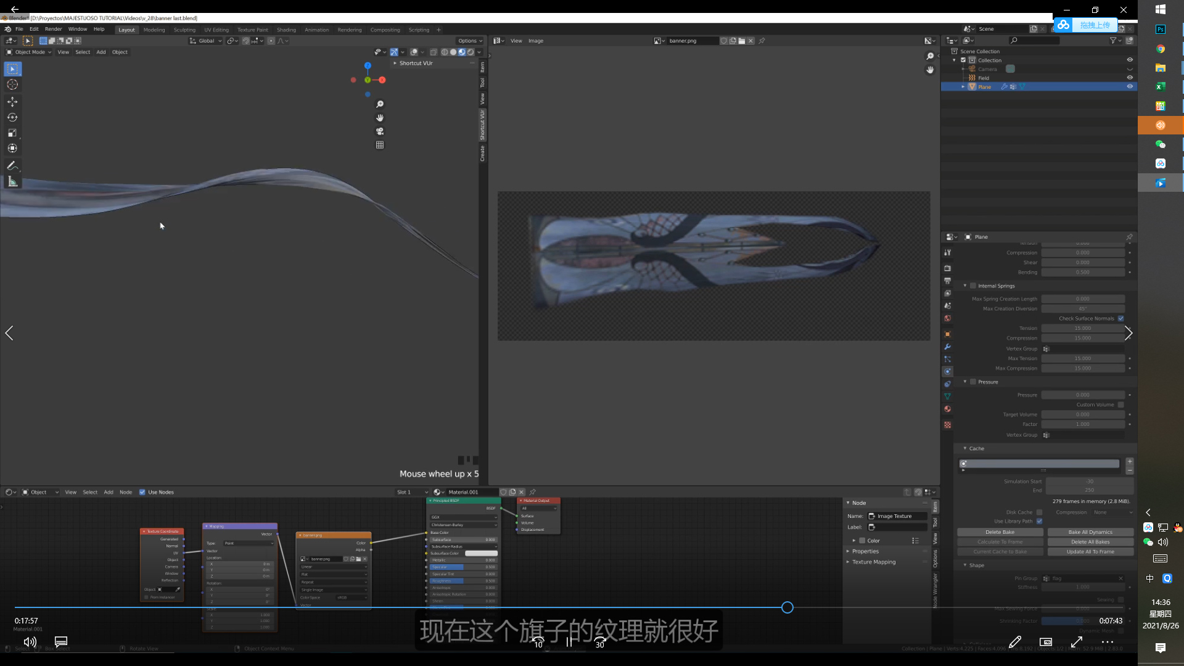Switch to the UV Editing workspace tab
Image resolution: width=1184 pixels, height=666 pixels.
(216, 30)
